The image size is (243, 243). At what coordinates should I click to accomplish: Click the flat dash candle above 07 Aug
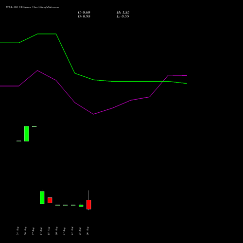pyautogui.click(x=35, y=126)
